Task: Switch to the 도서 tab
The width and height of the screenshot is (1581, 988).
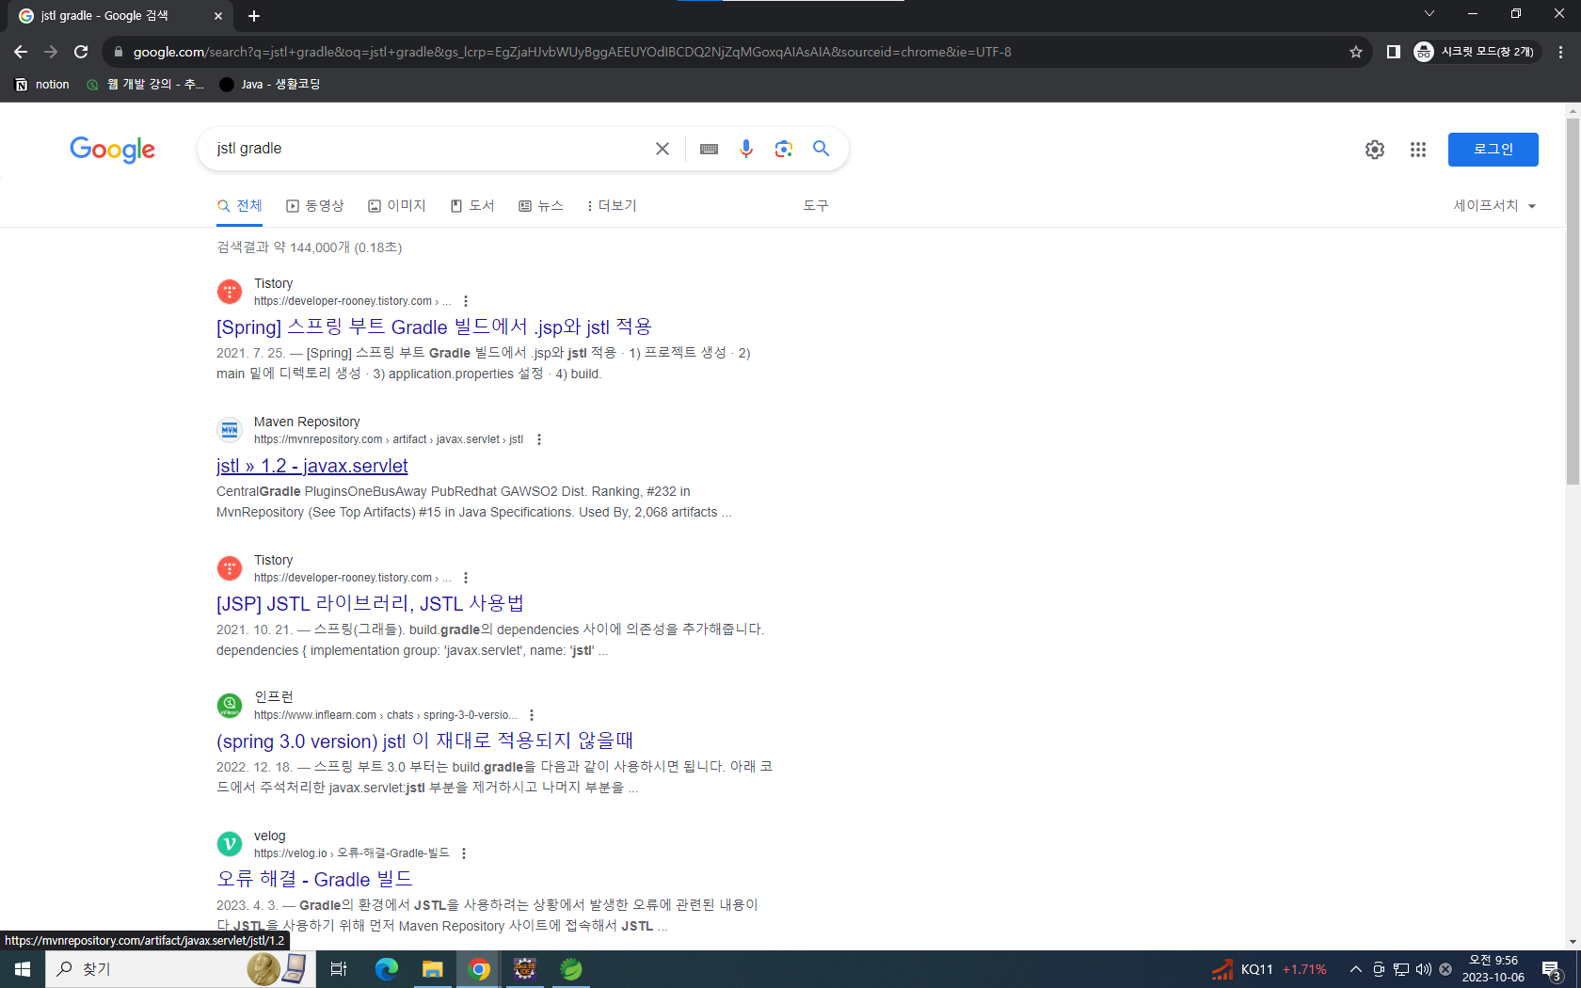Action: [x=472, y=206]
